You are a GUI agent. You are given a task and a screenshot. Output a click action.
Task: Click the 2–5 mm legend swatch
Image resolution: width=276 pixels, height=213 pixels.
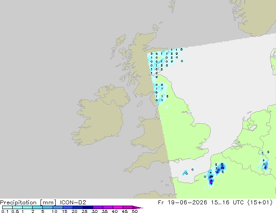[37, 207]
